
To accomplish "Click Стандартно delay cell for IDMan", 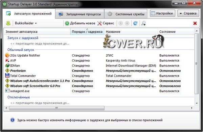I will [81, 65].
